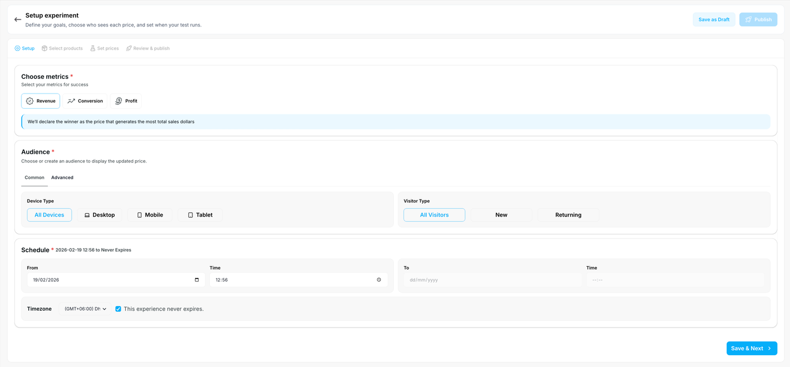This screenshot has height=367, width=790.
Task: Click the Publish button
Action: (x=758, y=20)
